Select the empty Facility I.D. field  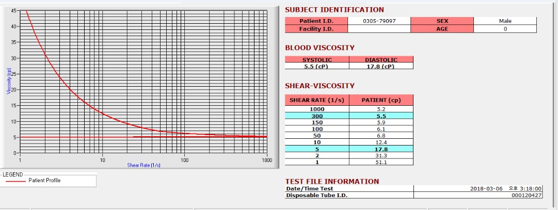point(379,29)
